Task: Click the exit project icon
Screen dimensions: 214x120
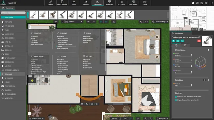Action: tap(212, 3)
